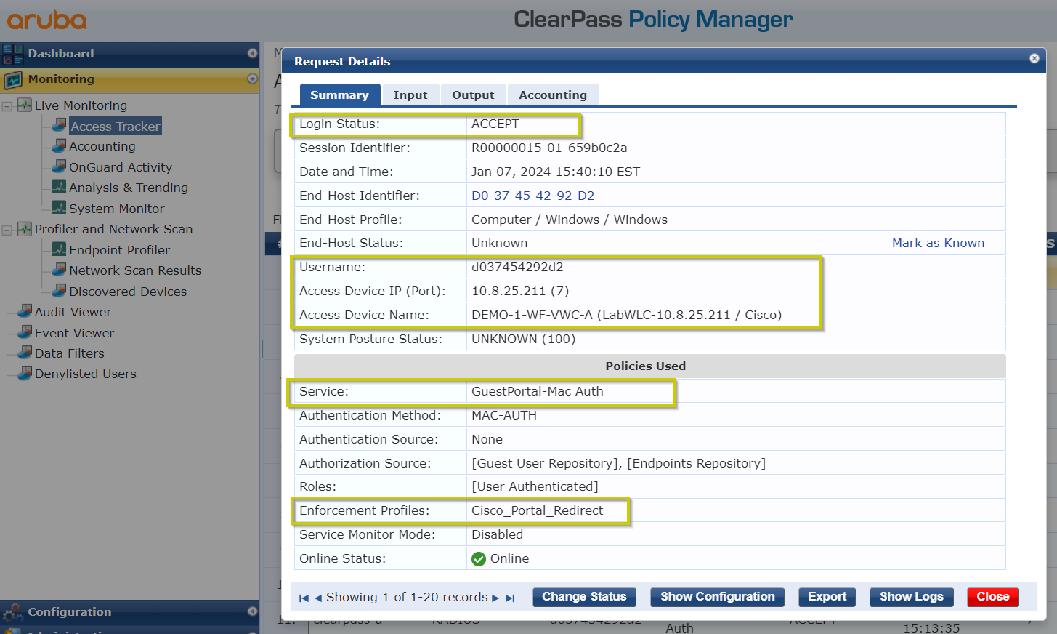1057x634 pixels.
Task: Click the Mark as Known link
Action: pos(938,243)
